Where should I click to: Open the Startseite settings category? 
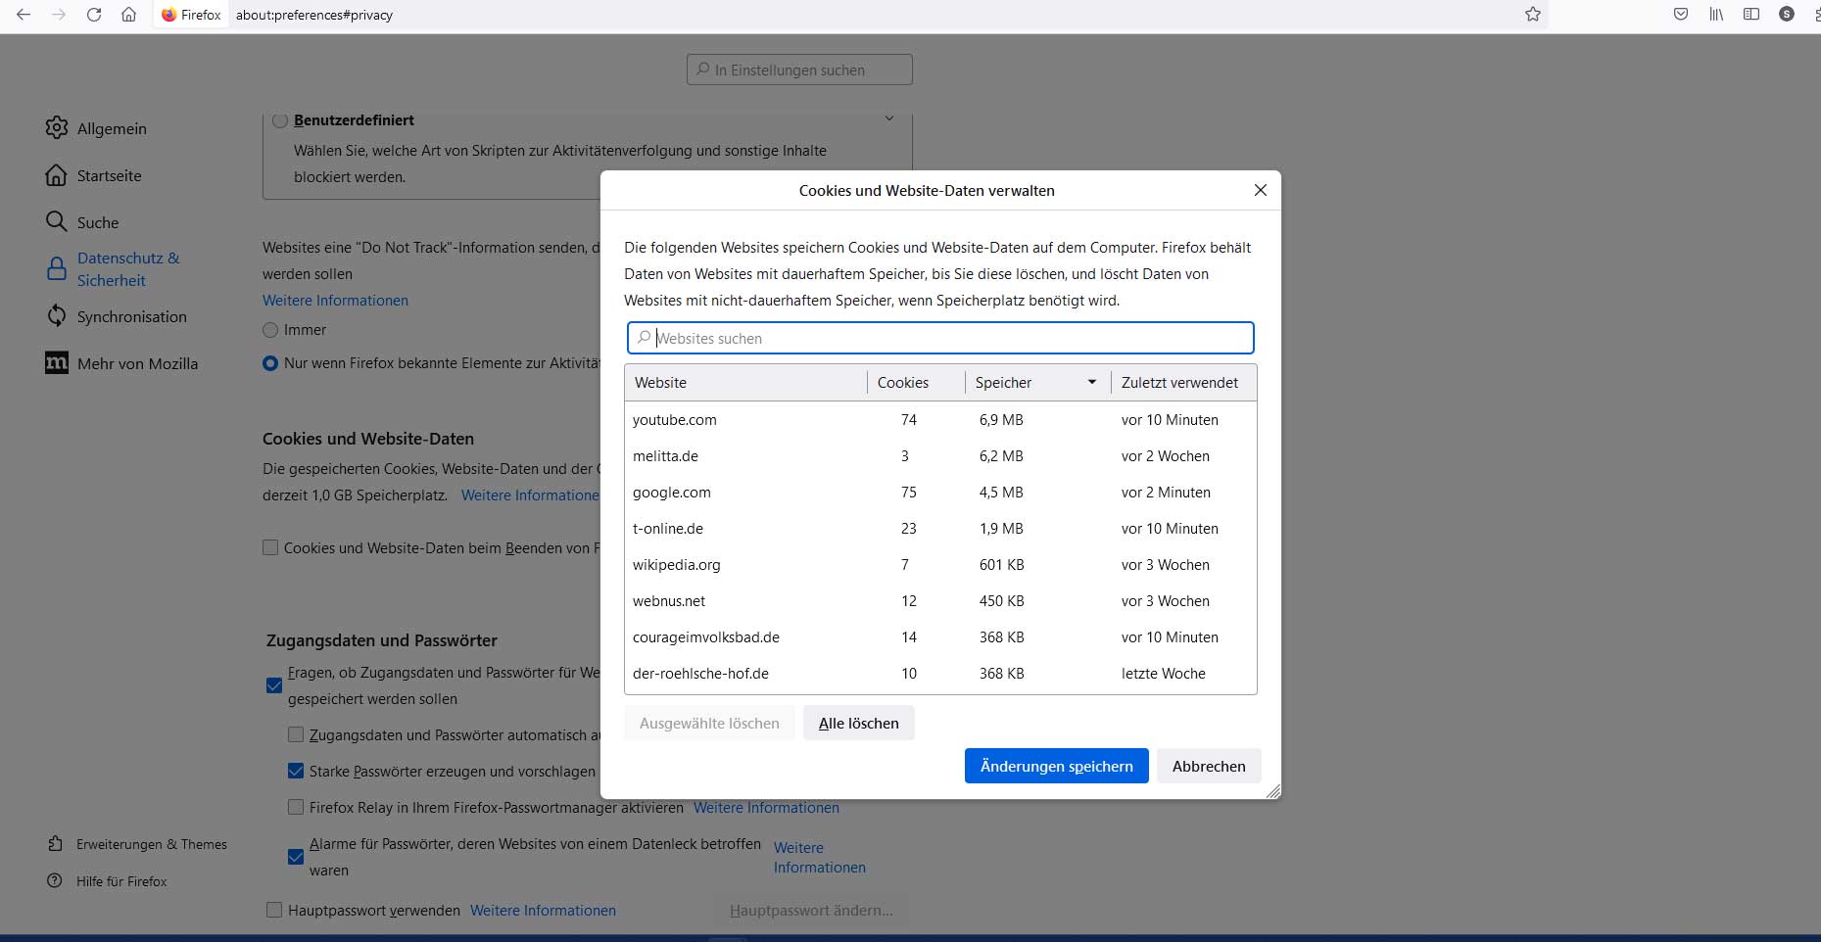pos(109,175)
